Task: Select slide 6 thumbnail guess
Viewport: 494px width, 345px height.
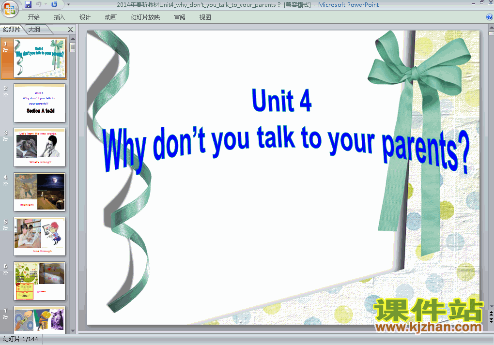Action: (x=40, y=281)
